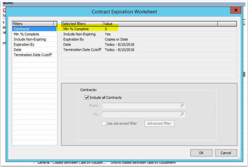Image resolution: width=248 pixels, height=167 pixels.
Task: Select Expiration By selected filter row
Action: 149,39
